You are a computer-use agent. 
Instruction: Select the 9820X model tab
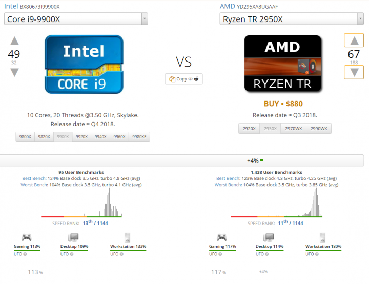coord(44,137)
